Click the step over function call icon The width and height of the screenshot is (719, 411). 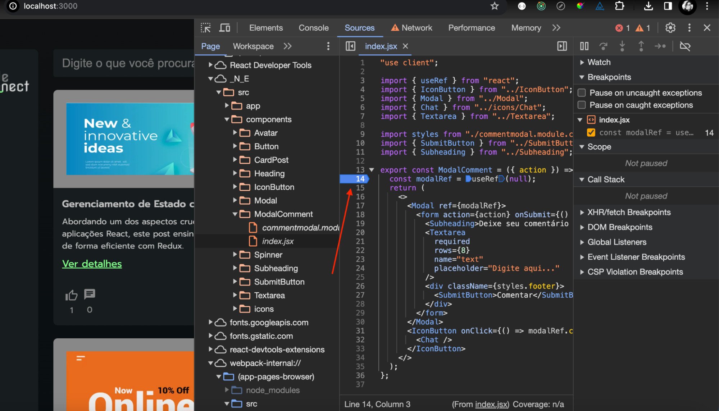pos(603,46)
